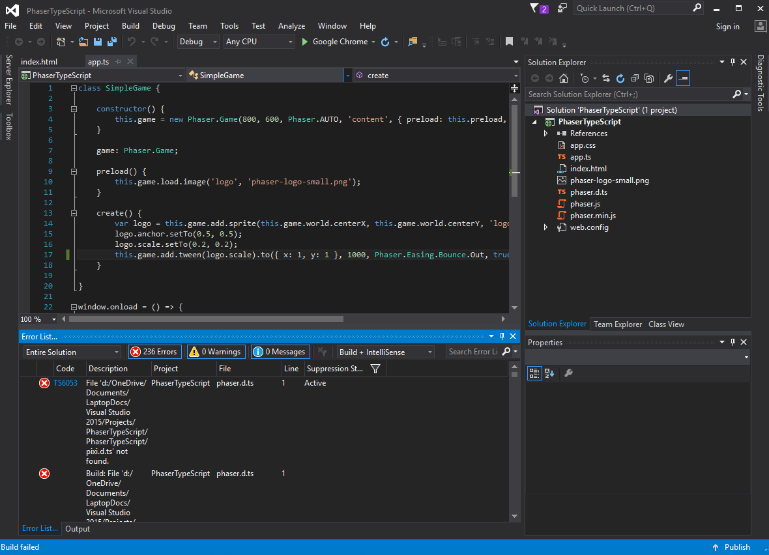The width and height of the screenshot is (769, 555).
Task: Switch to the index.html editor tab
Action: click(x=39, y=61)
